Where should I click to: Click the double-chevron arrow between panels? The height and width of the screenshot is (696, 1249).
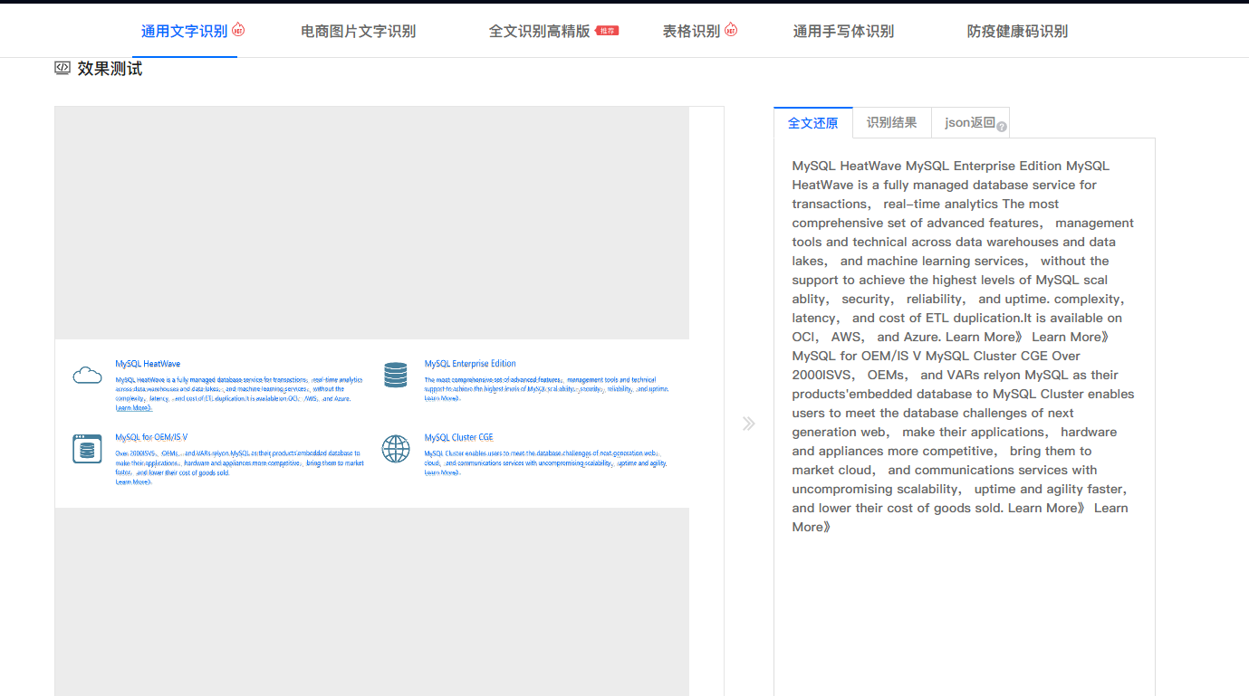(x=749, y=424)
